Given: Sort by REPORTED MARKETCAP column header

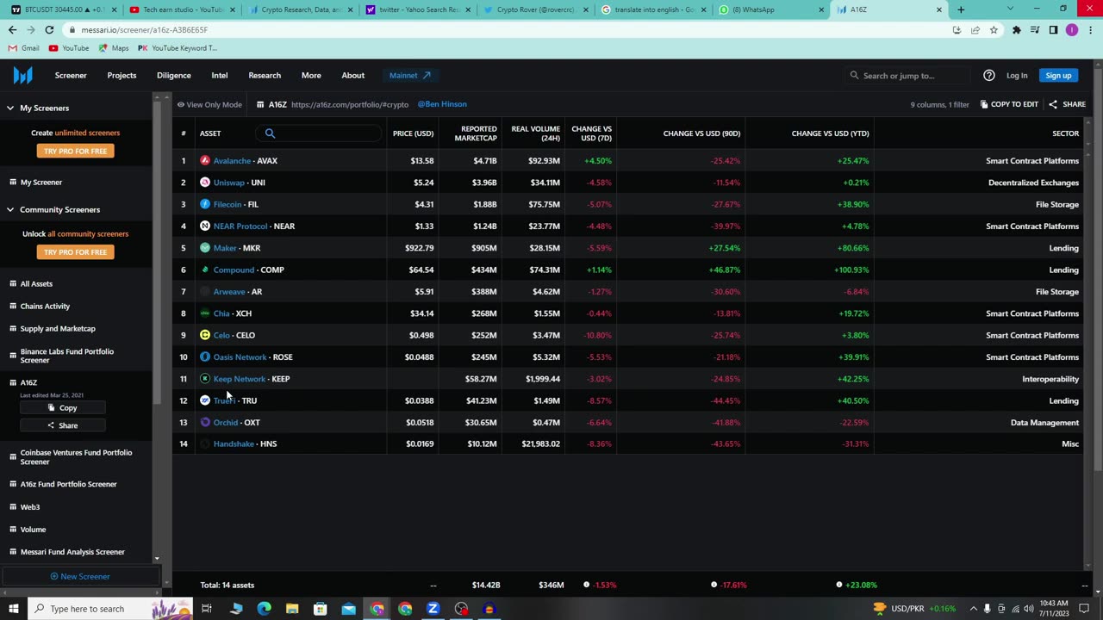Looking at the screenshot, I should tap(476, 133).
